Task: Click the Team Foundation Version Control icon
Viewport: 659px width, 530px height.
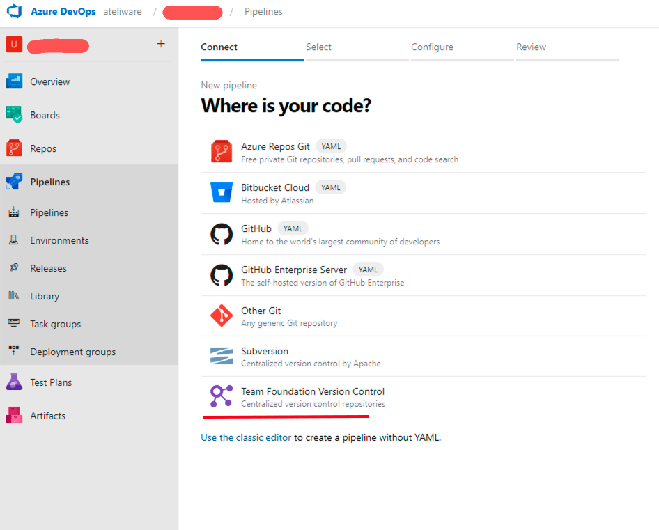Action: coord(222,396)
